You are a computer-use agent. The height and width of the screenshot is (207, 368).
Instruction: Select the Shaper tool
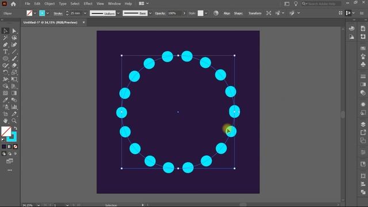(5, 66)
